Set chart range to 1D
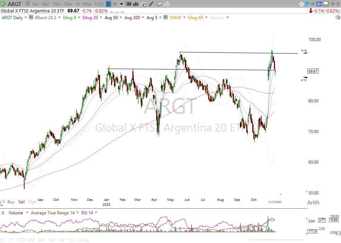Image resolution: width=341 pixels, height=243 pixels. (71, 240)
